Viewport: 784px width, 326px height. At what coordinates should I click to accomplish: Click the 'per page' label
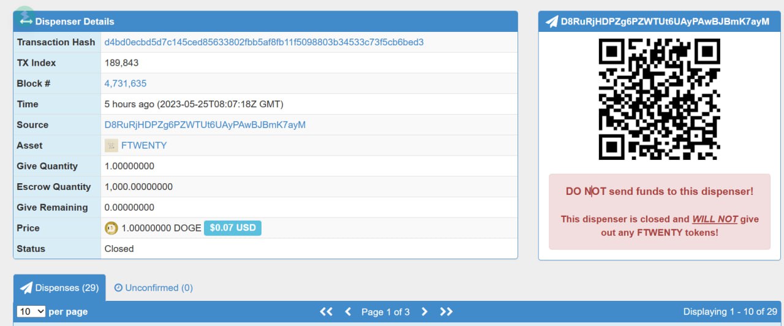pos(68,312)
